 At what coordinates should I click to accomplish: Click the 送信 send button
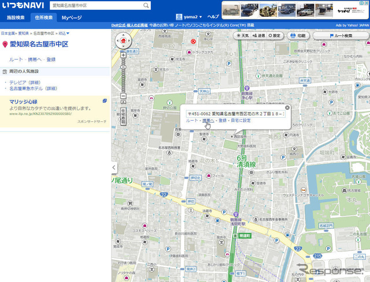(x=258, y=36)
